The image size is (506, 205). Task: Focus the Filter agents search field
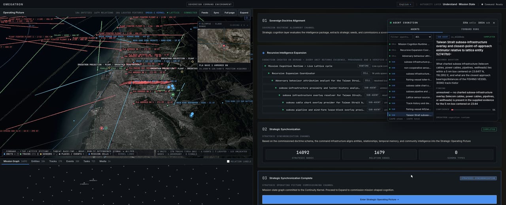tap(401, 37)
